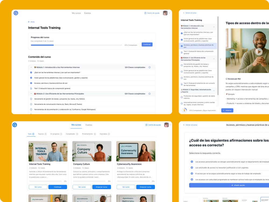
Task: Toggle Módulo 2 completion circle at 0/4 Clases
Action: [x=149, y=94]
